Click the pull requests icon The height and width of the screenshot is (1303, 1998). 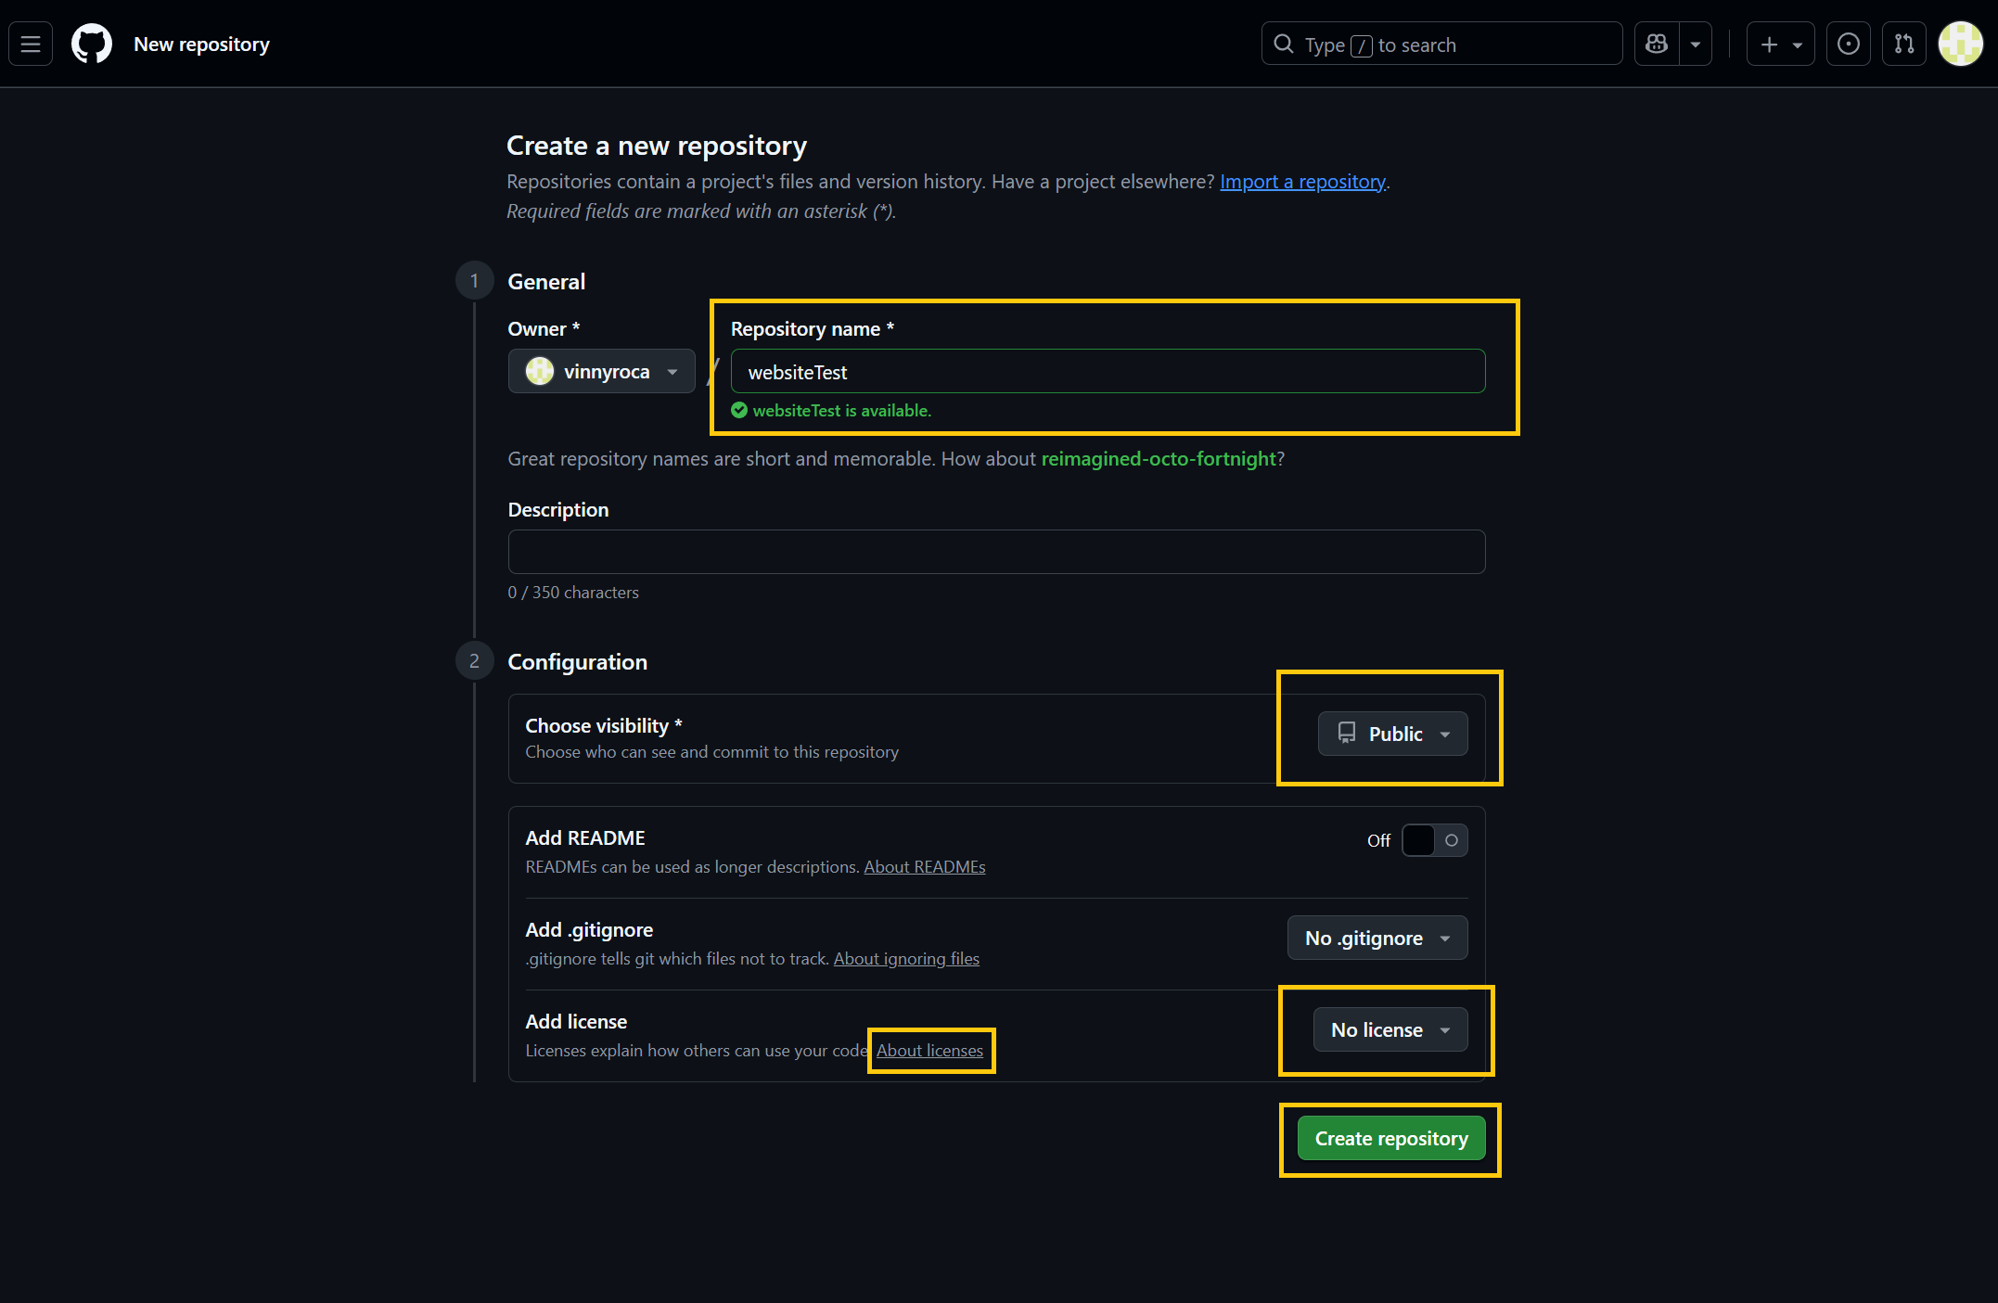[1903, 43]
